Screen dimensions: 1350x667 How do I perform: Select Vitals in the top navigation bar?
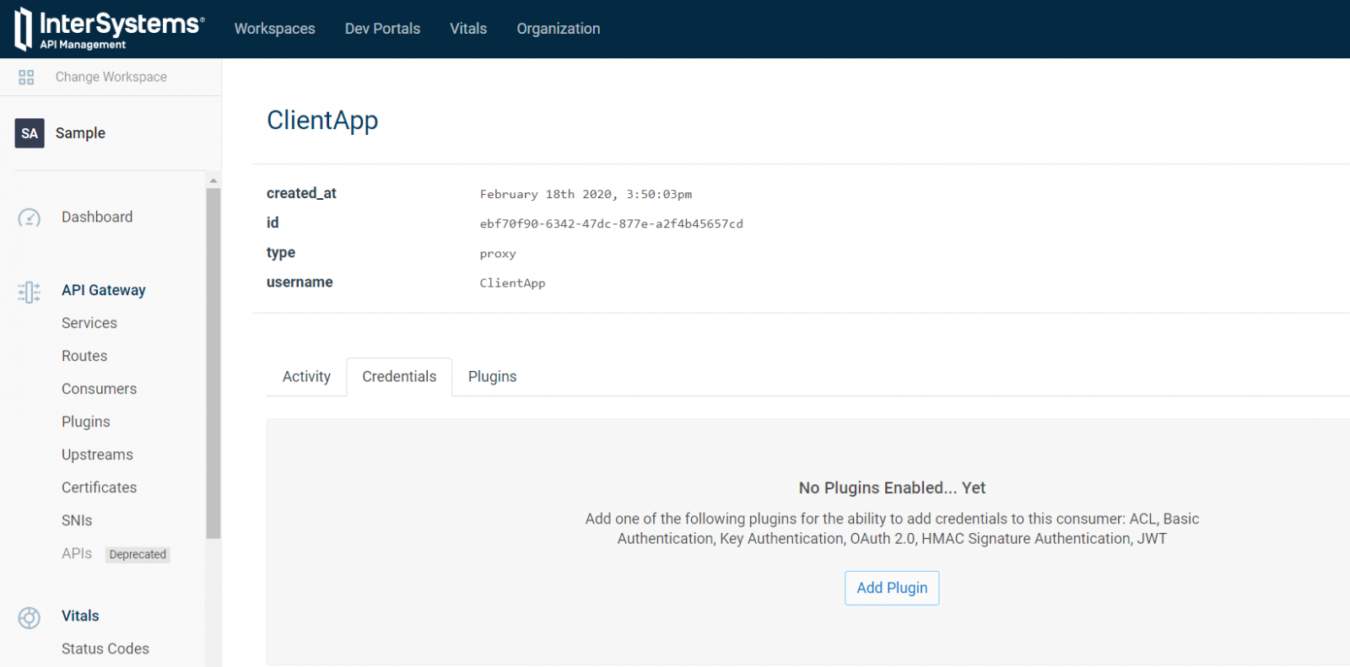468,29
